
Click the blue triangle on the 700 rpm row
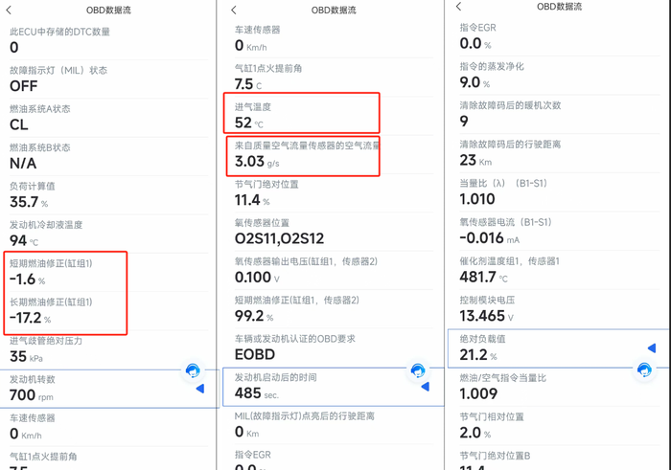click(200, 389)
